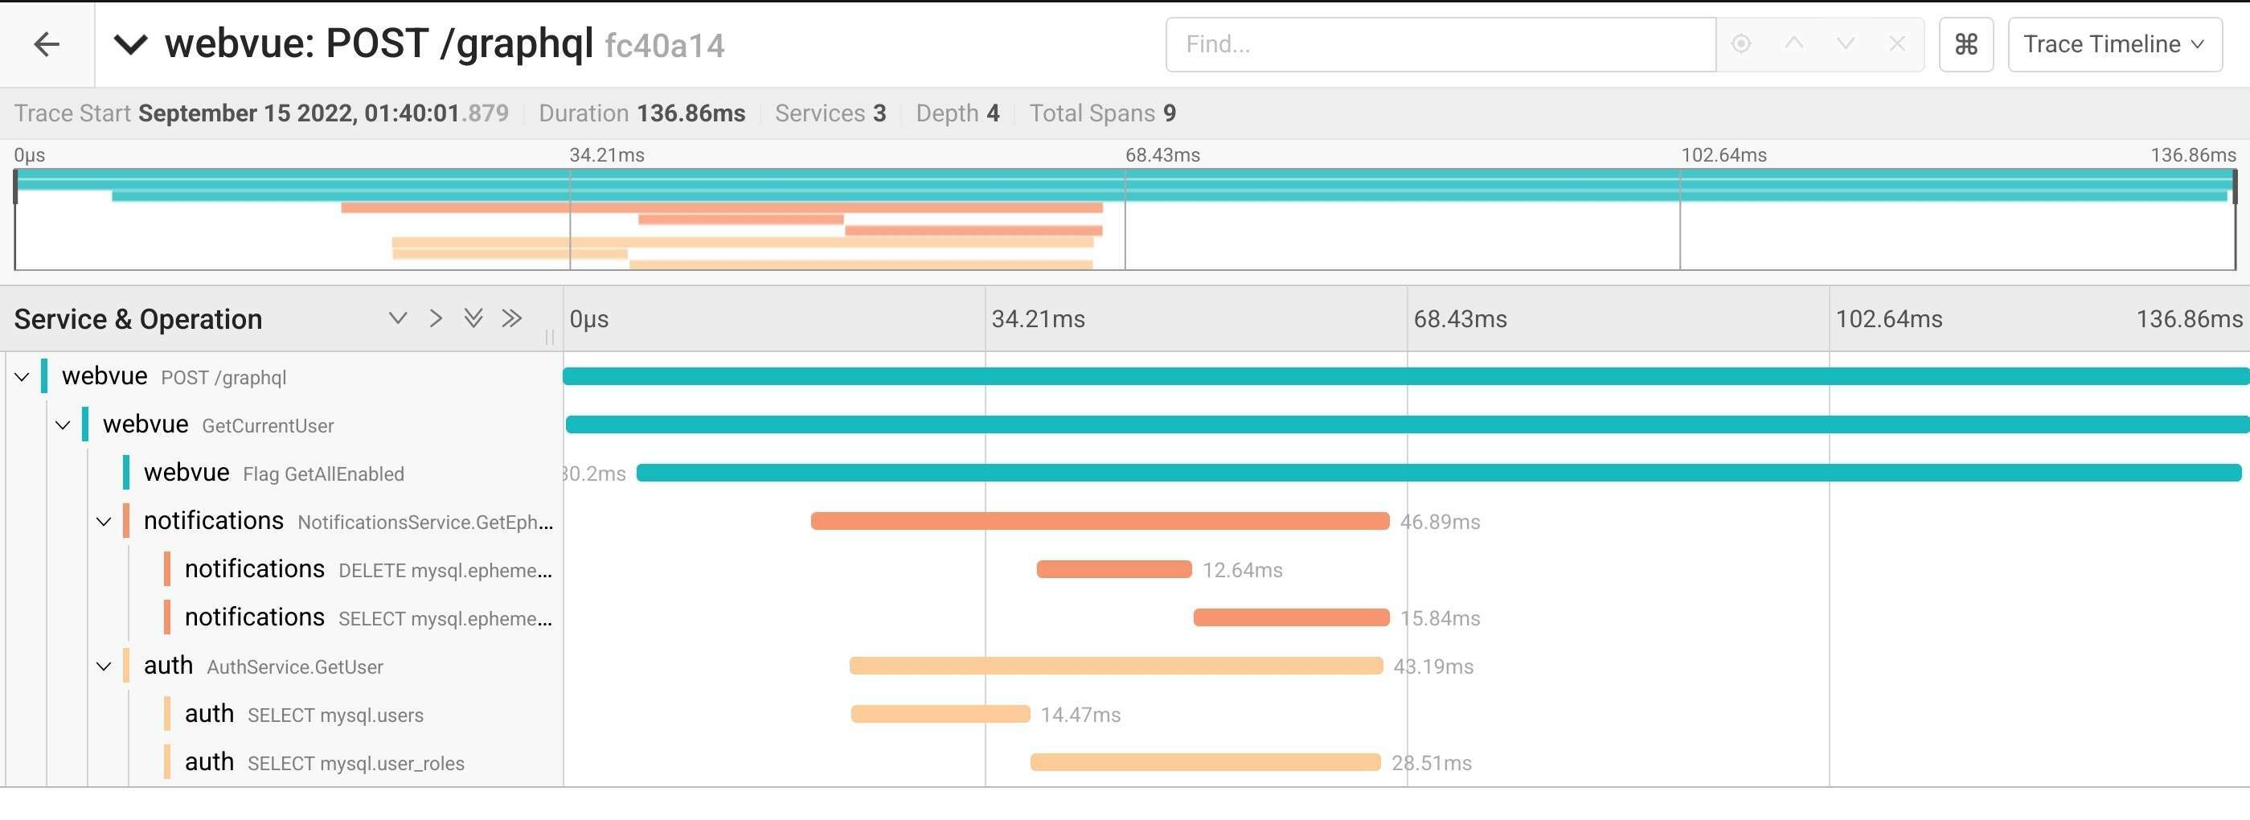Clear the find search with X
The height and width of the screenshot is (820, 2250).
[1896, 43]
